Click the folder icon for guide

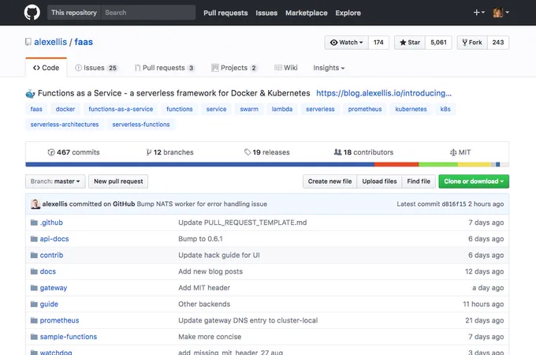(34, 304)
